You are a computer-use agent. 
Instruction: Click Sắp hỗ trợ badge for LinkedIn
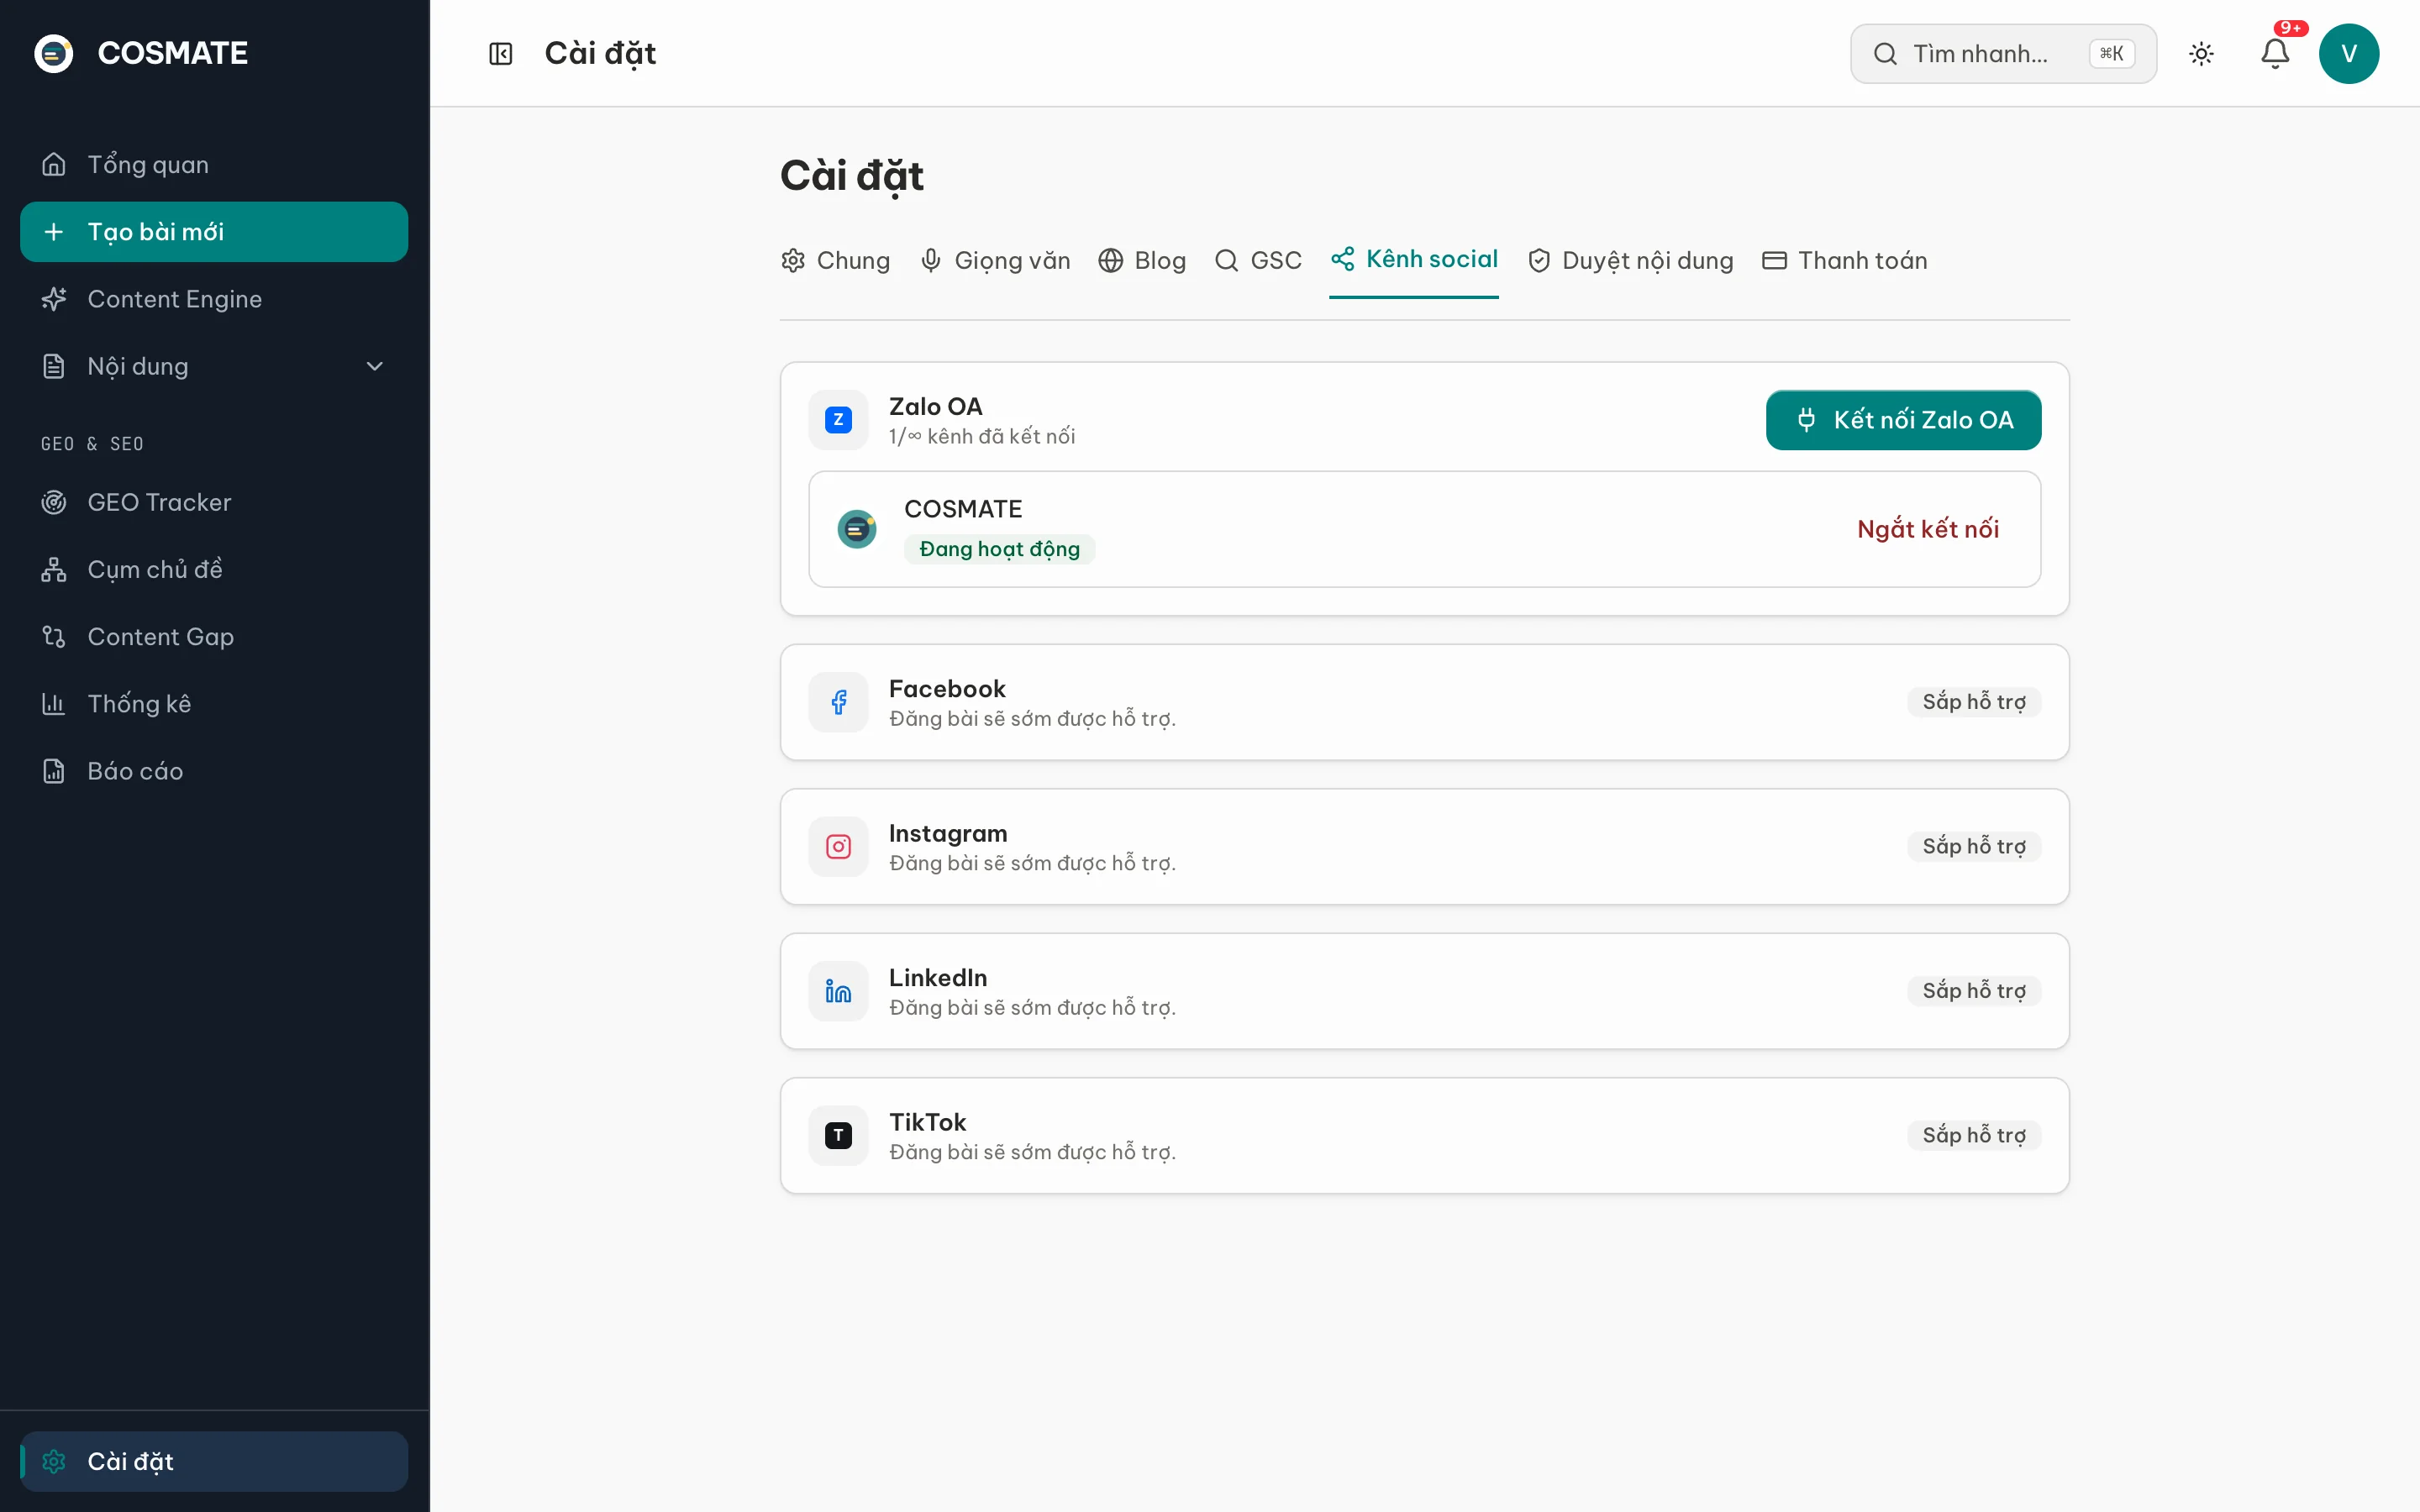(x=1973, y=991)
